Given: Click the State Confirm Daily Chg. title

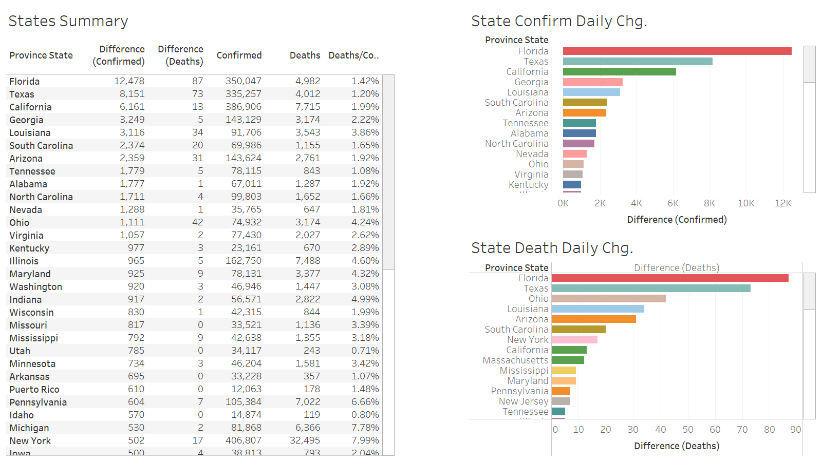Looking at the screenshot, I should pyautogui.click(x=559, y=21).
